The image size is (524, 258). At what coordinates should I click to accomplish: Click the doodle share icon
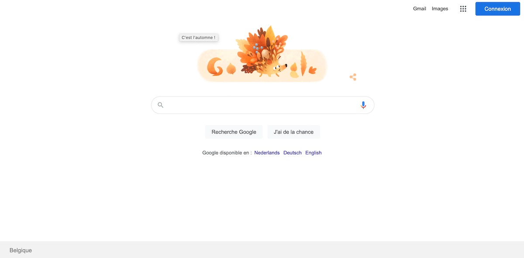353,77
